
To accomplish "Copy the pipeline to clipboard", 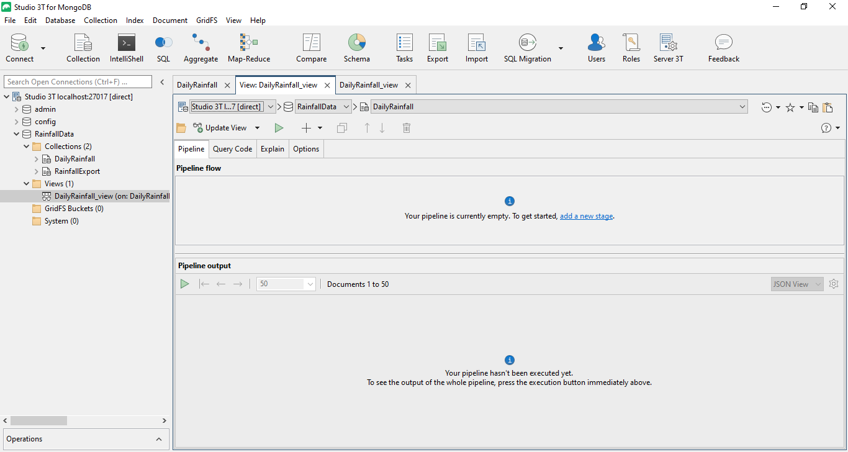I will pyautogui.click(x=813, y=107).
